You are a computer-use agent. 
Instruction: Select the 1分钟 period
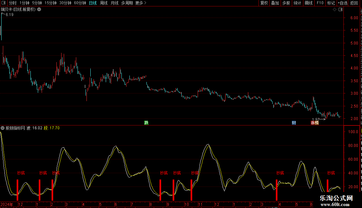[24, 3]
